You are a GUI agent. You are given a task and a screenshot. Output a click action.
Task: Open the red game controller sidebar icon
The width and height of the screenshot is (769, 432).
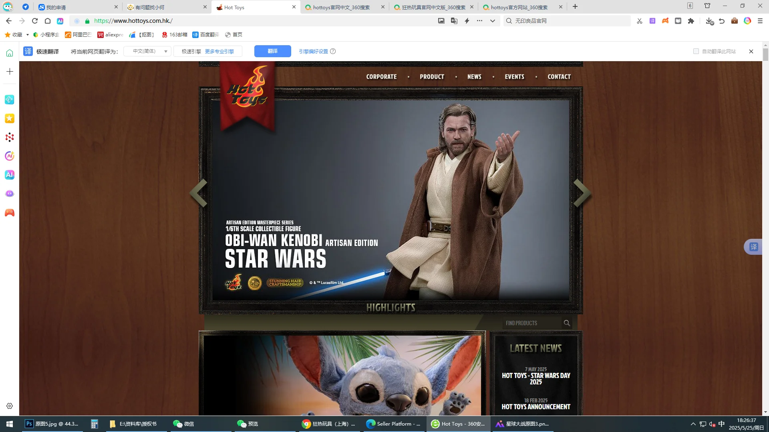point(10,213)
